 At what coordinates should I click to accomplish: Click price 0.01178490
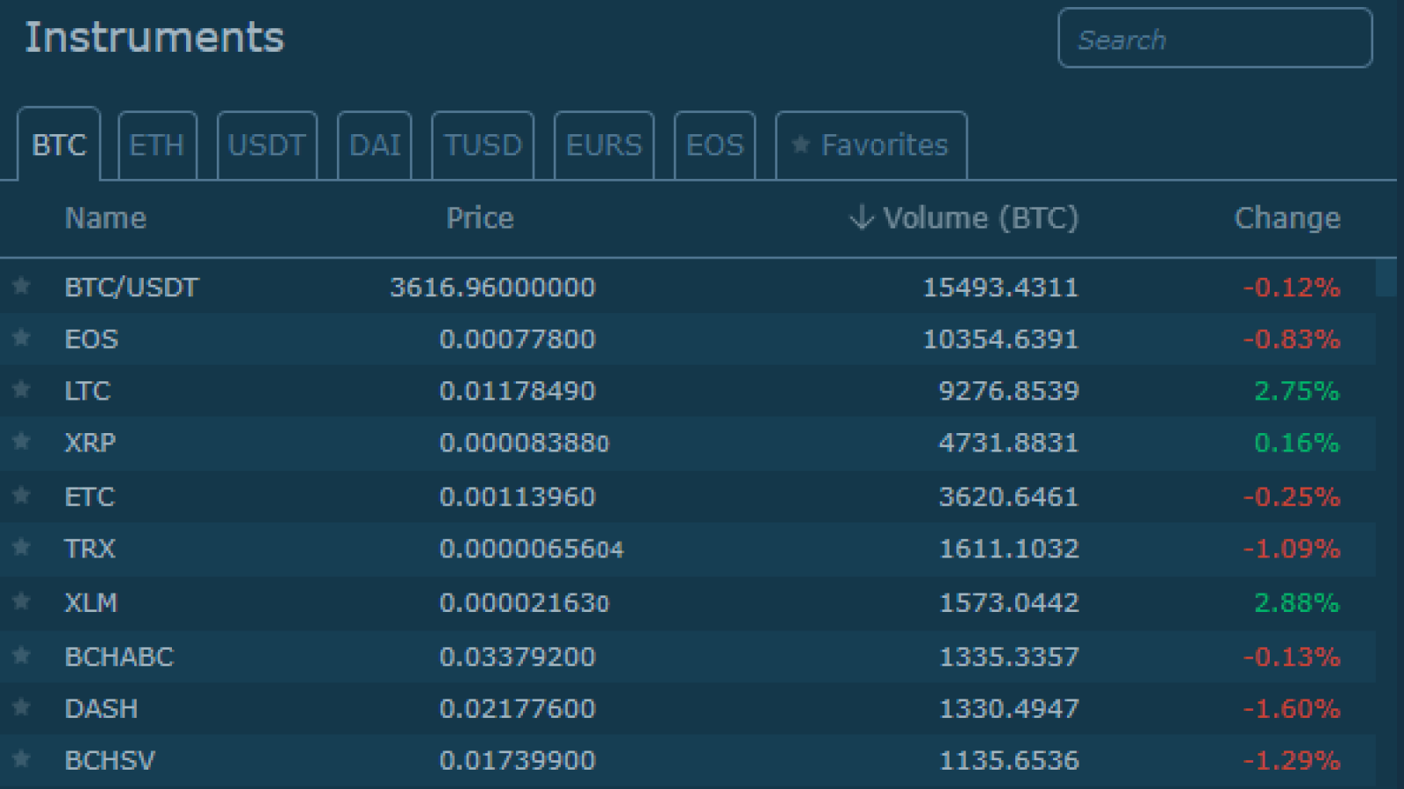pos(518,391)
